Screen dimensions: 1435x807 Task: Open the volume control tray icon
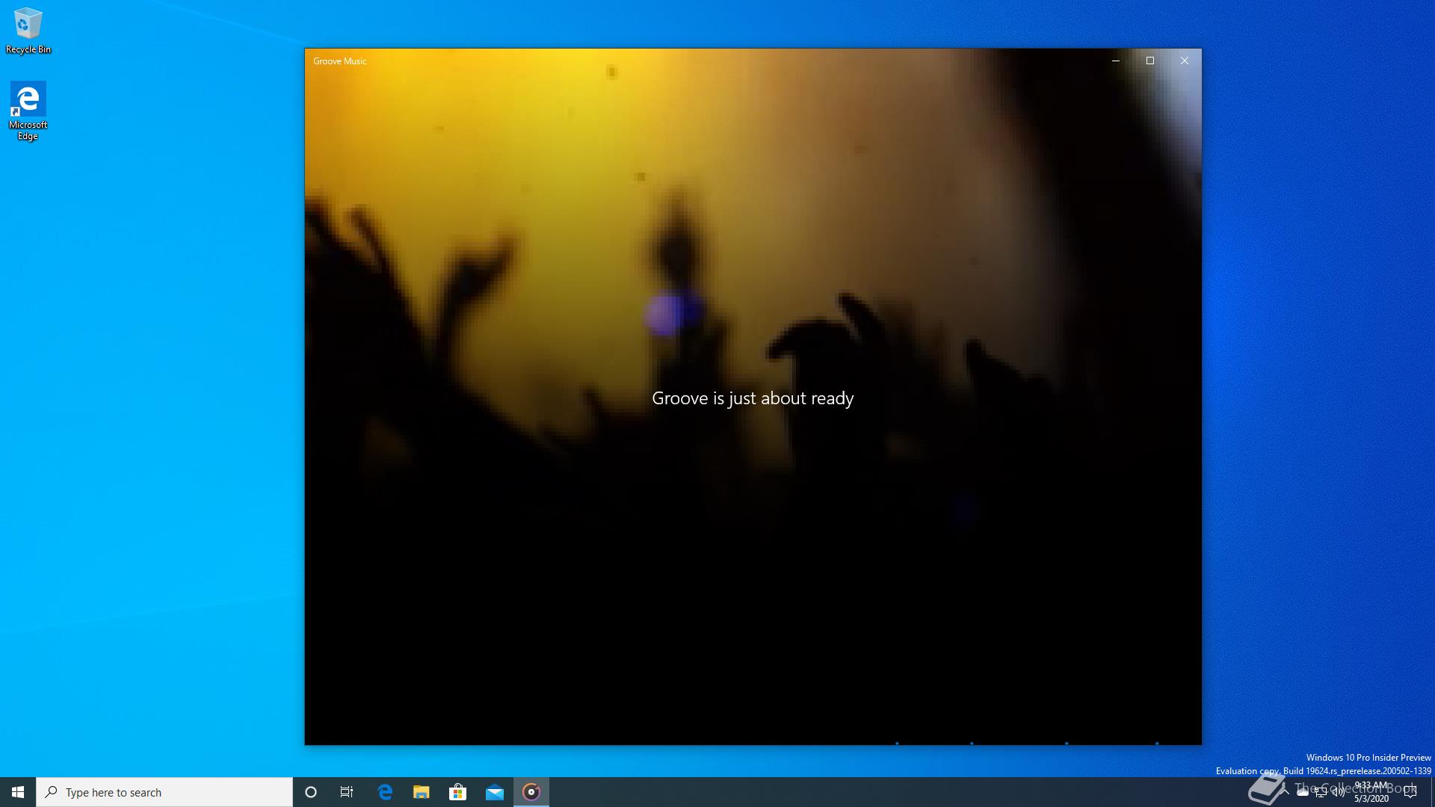click(1339, 792)
